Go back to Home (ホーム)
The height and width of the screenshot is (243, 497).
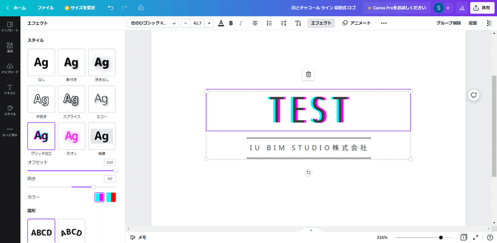pos(16,8)
